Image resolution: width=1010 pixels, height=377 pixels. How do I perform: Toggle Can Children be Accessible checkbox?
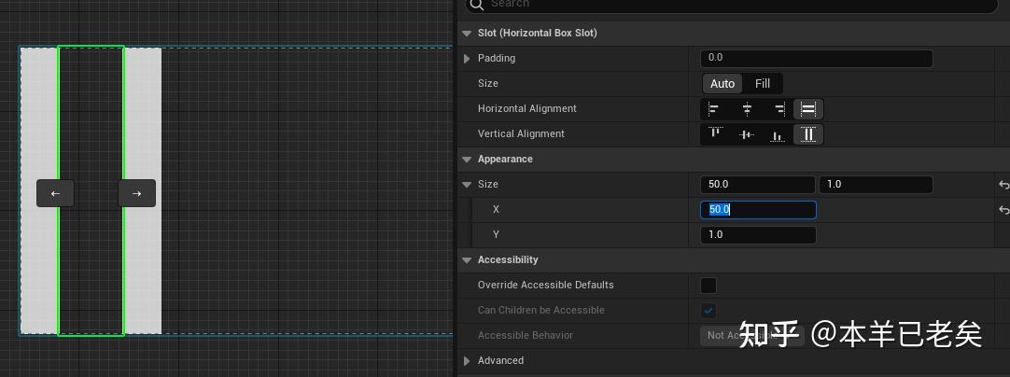708,311
